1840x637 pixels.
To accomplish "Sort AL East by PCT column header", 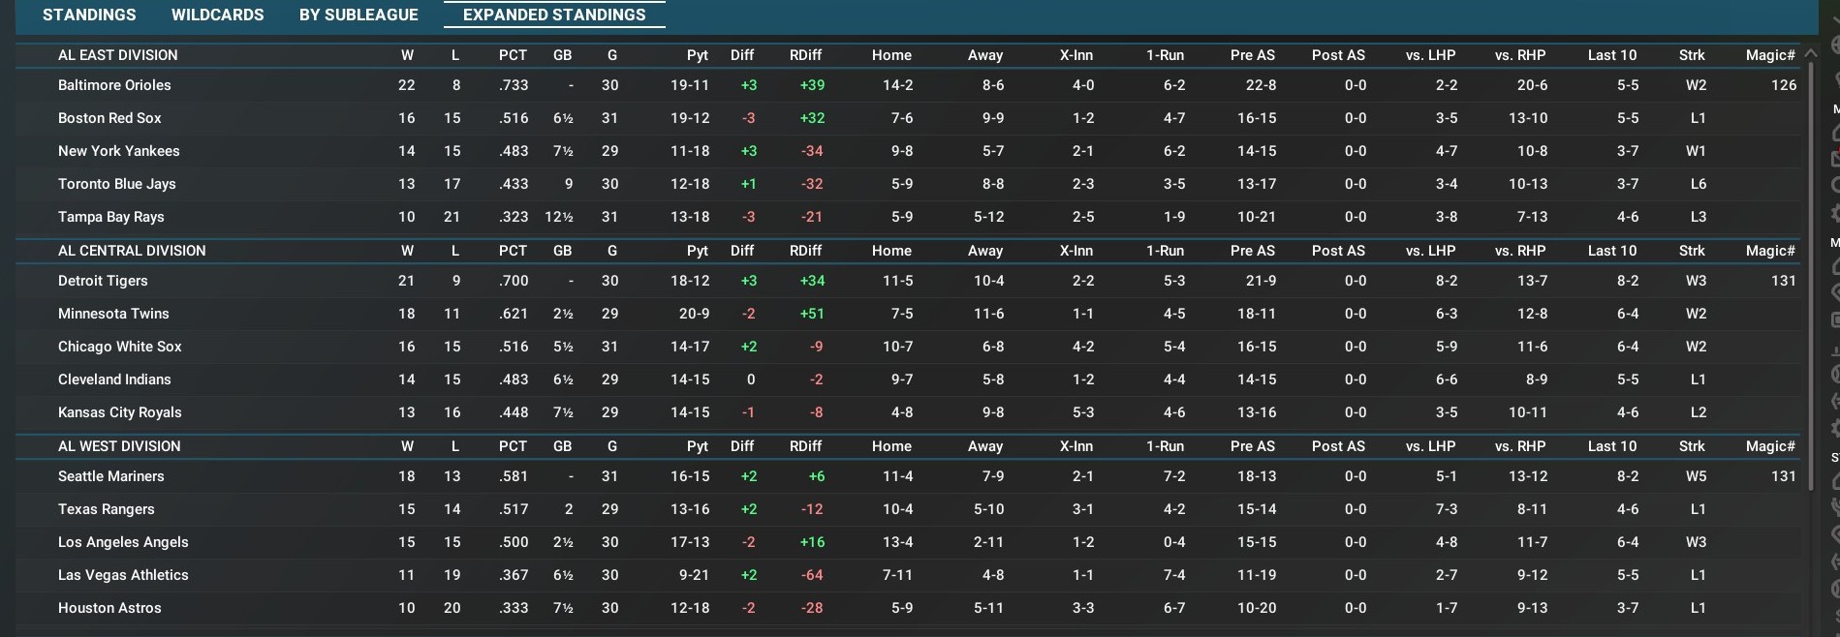I will point(513,55).
